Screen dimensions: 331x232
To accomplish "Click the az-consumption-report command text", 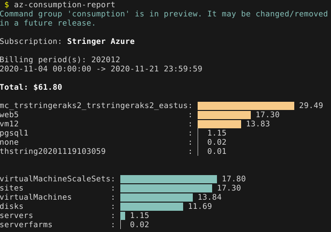I will 64,5.
